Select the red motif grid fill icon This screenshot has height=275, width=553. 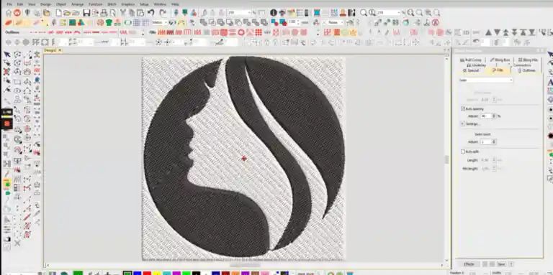(258, 32)
